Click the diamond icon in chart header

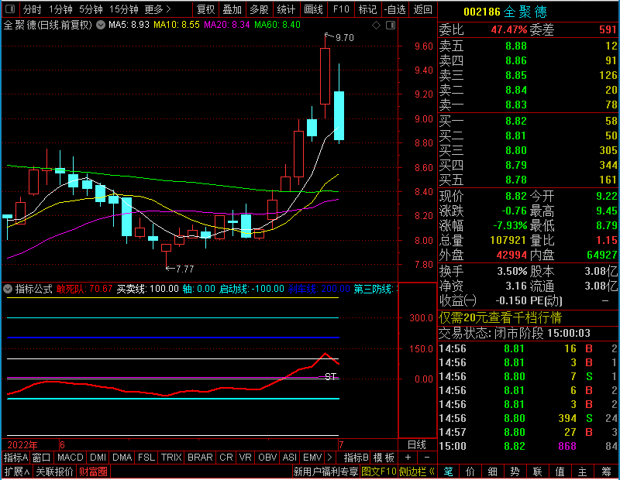click(x=377, y=26)
